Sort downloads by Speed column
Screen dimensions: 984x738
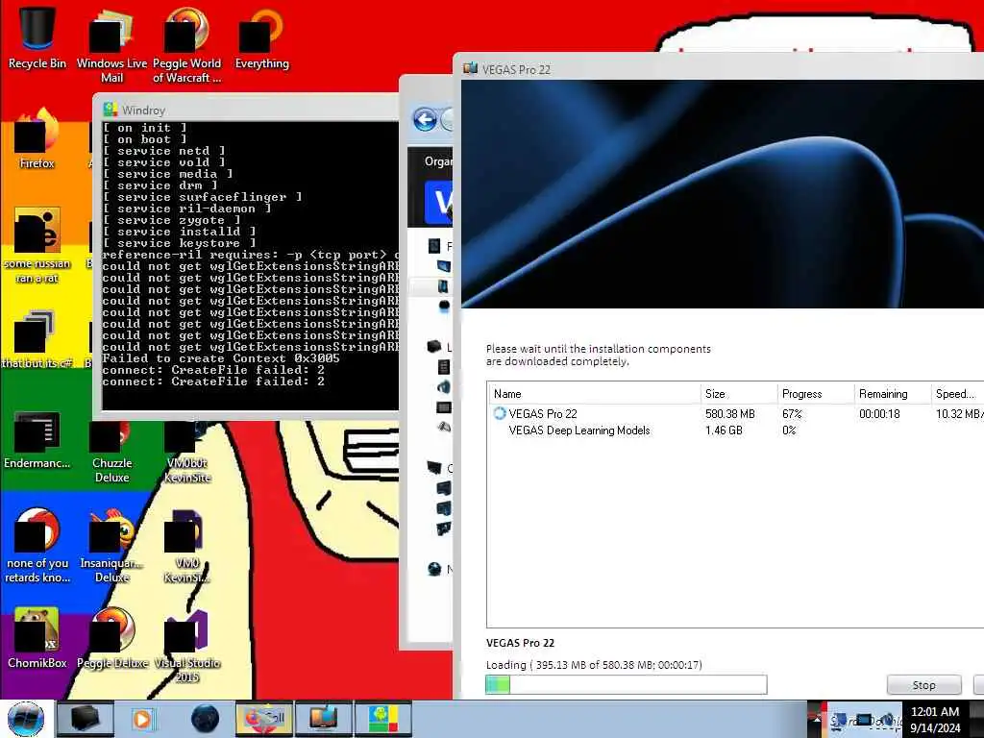click(957, 393)
